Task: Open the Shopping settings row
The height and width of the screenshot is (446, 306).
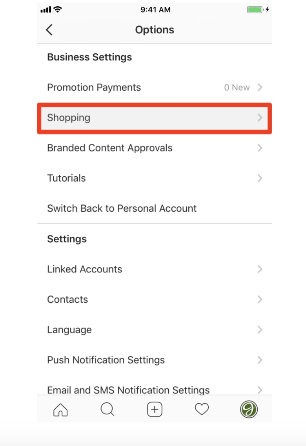Action: [x=155, y=118]
